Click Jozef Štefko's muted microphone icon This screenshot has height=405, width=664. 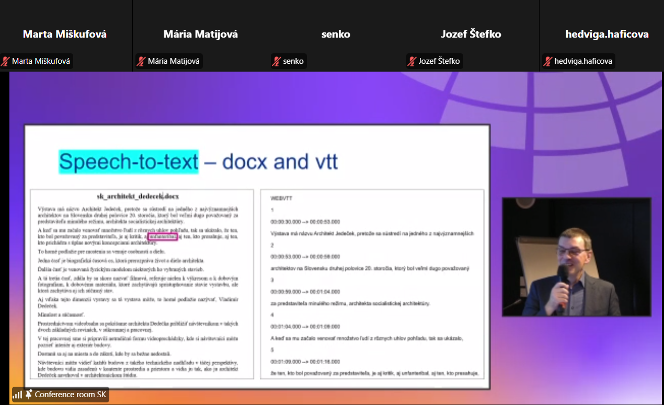click(x=412, y=61)
